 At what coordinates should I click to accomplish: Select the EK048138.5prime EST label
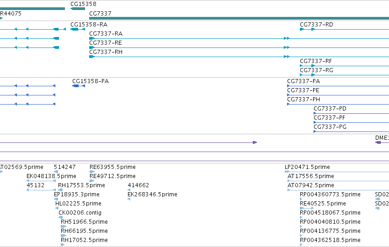[51, 176]
